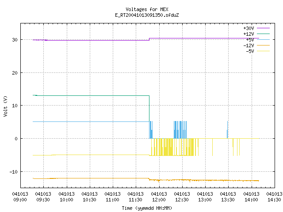Click the x-axis tick 041013 09:30
The height and width of the screenshot is (212, 283).
pyautogui.click(x=43, y=197)
